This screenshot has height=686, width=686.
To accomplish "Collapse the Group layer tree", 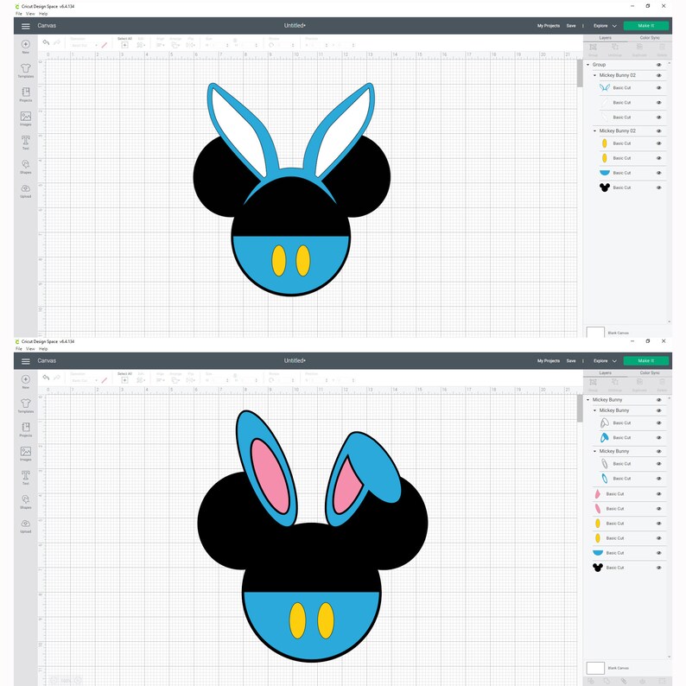I will pyautogui.click(x=588, y=65).
